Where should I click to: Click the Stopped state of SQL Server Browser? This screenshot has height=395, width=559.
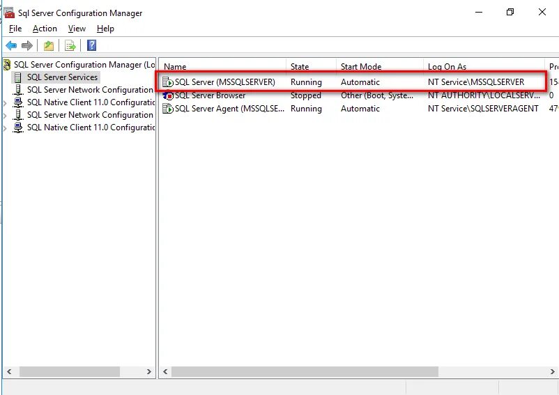(x=305, y=95)
